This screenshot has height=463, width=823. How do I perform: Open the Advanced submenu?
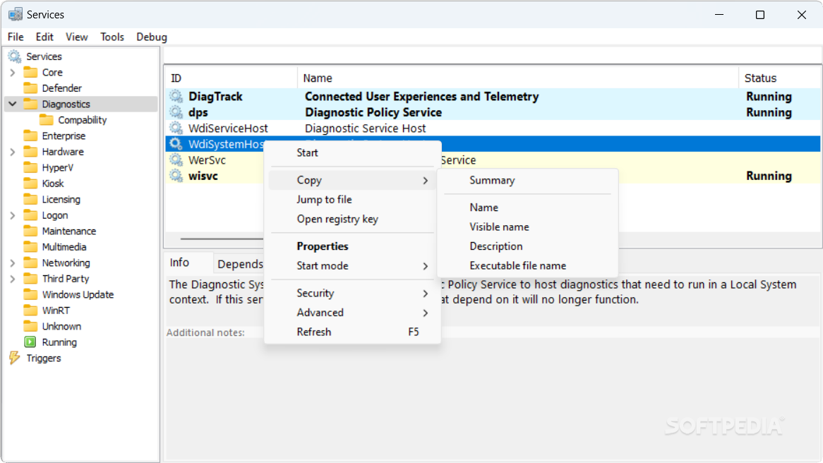(x=352, y=313)
